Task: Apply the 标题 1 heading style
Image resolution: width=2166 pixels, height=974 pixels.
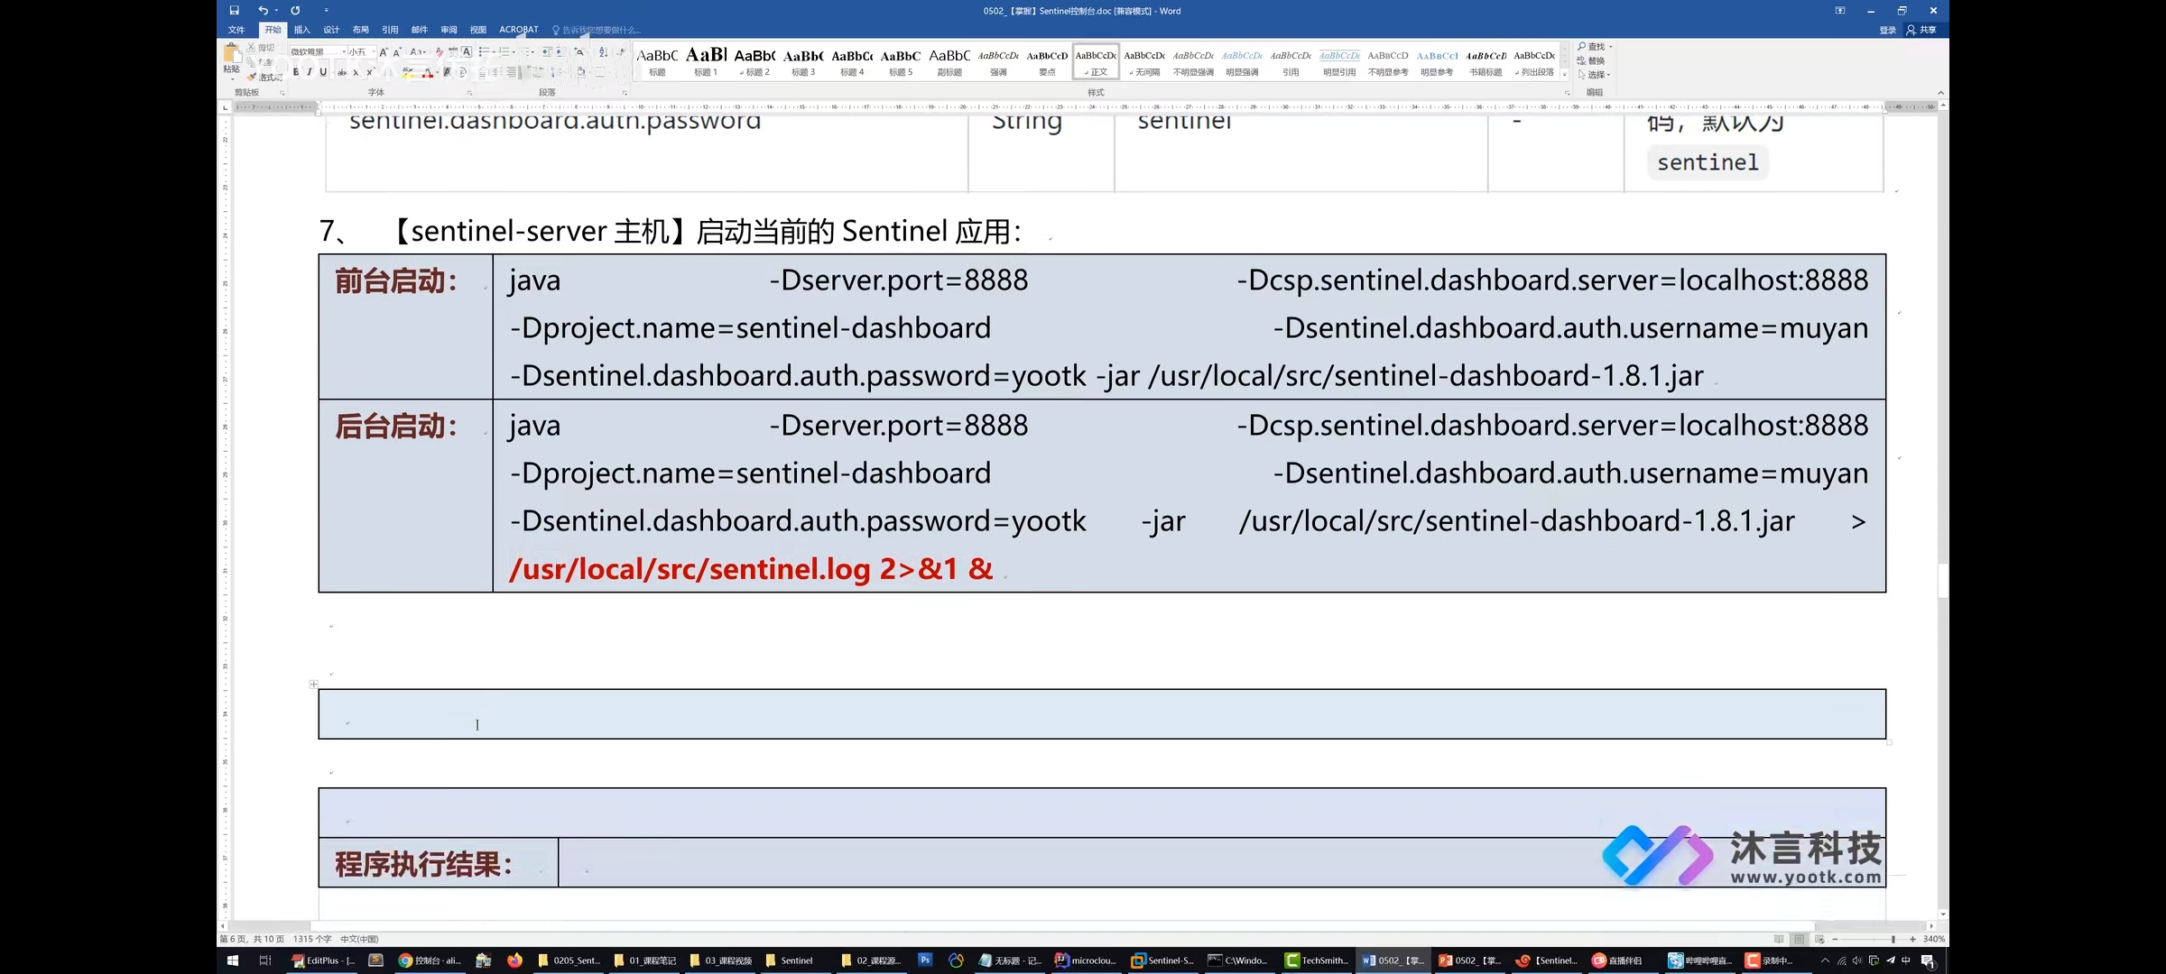Action: 706,61
